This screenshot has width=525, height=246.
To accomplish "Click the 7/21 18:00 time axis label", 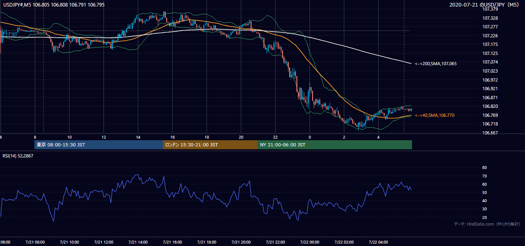I will click(207, 242).
